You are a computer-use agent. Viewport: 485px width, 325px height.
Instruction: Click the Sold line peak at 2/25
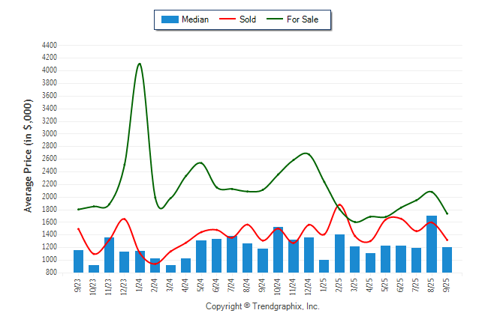[x=339, y=204]
